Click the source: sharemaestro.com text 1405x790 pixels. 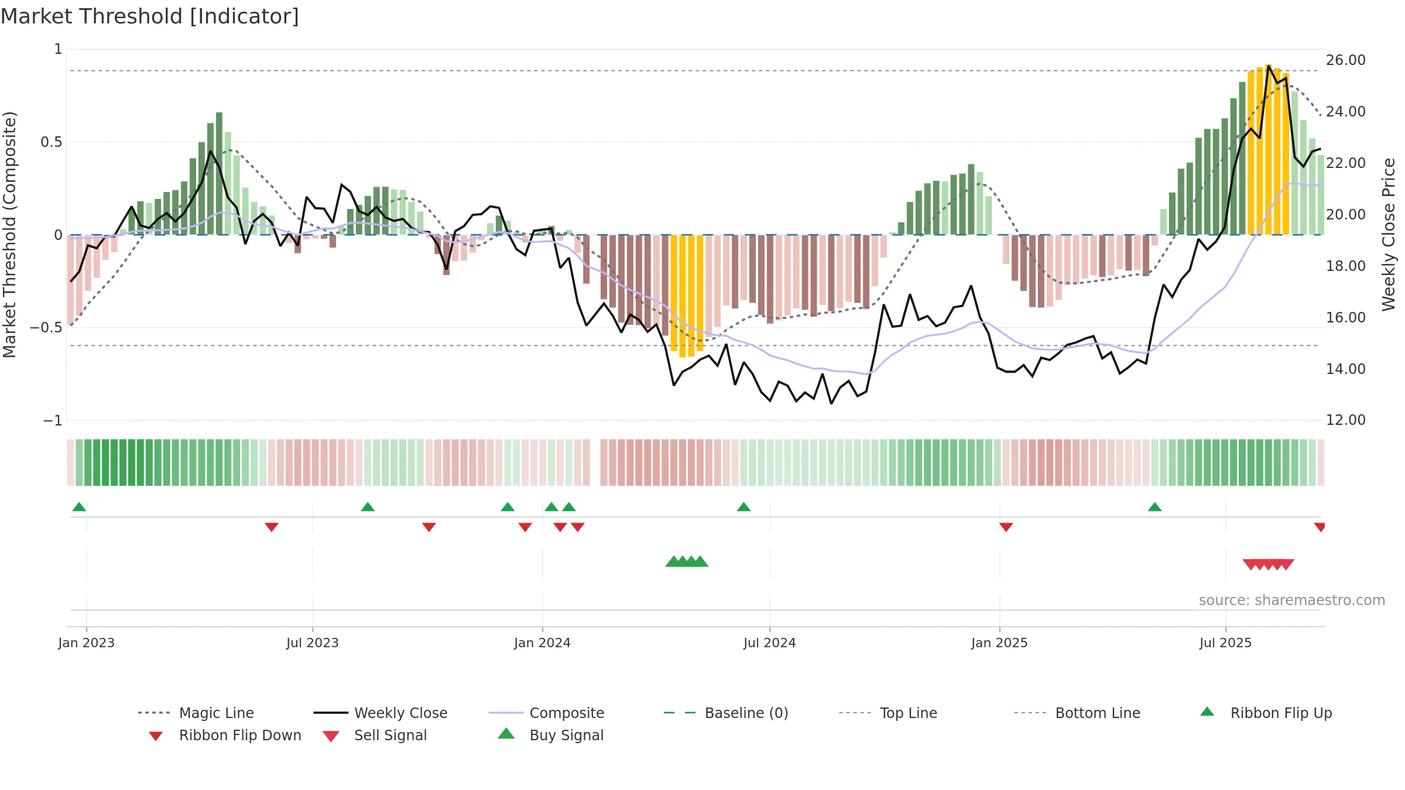coord(1292,600)
